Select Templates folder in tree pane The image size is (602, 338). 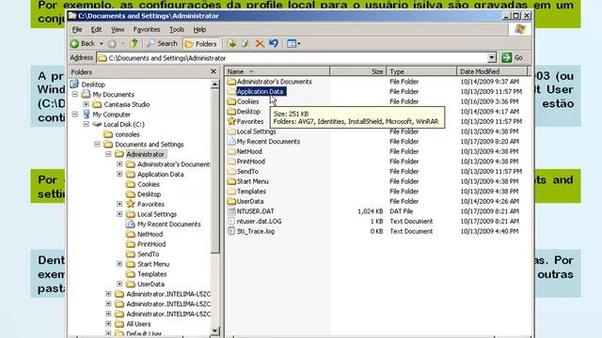[x=151, y=274]
